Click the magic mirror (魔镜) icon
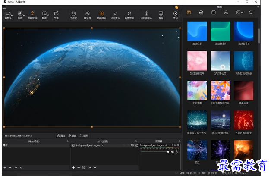The width and height of the screenshot is (271, 179). (x=44, y=13)
